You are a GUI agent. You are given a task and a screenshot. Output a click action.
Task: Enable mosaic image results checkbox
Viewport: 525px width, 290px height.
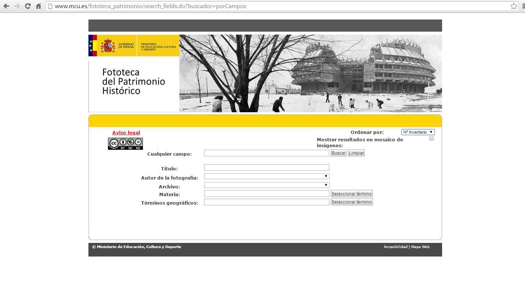pos(431,139)
